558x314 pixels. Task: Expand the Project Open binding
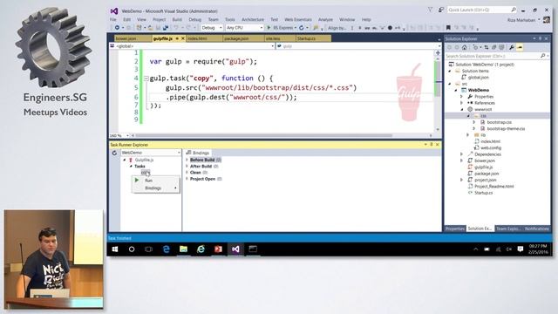[187, 179]
